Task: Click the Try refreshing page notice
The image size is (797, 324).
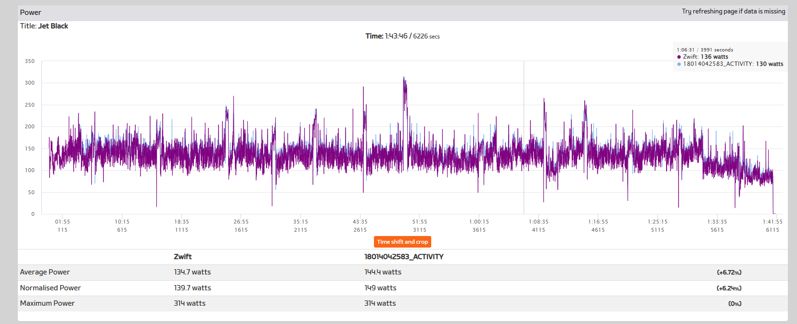Action: pos(733,11)
